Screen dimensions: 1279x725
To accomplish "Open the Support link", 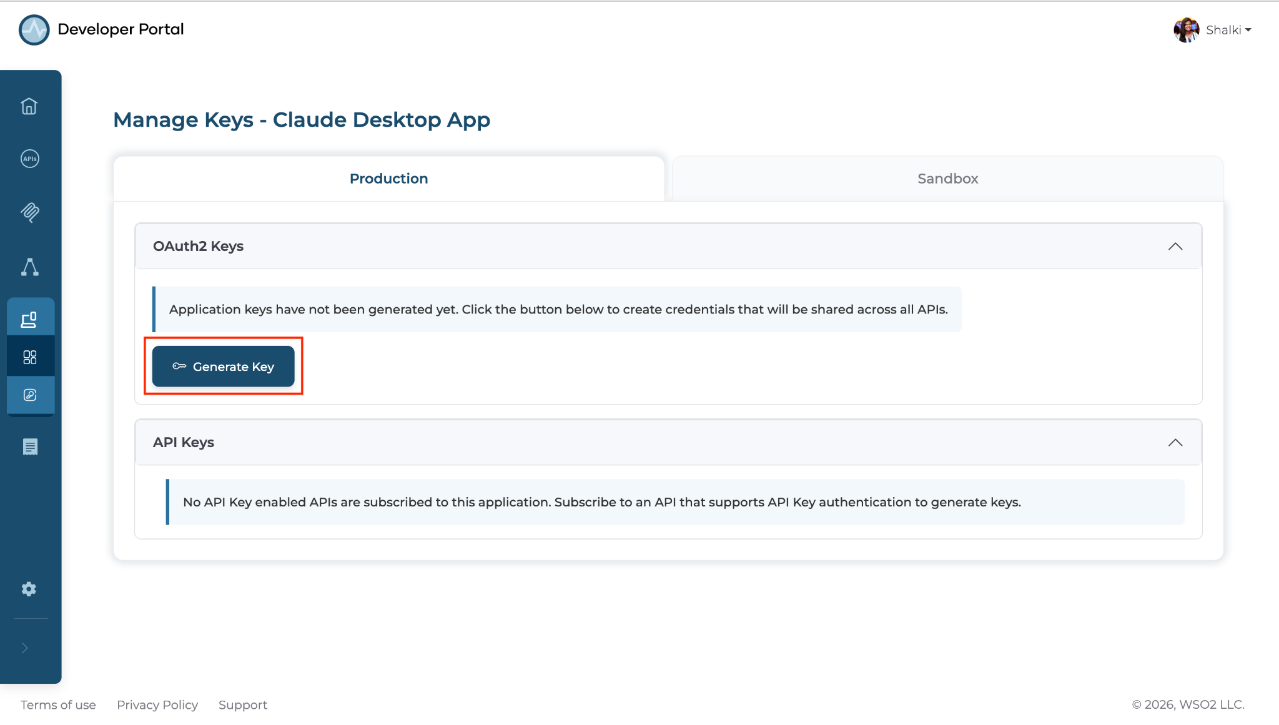I will coord(243,705).
